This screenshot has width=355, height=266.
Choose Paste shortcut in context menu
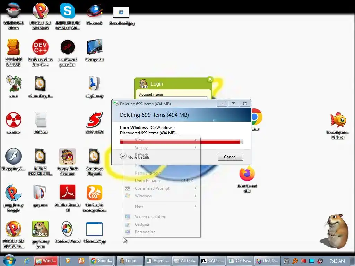click(x=162, y=173)
